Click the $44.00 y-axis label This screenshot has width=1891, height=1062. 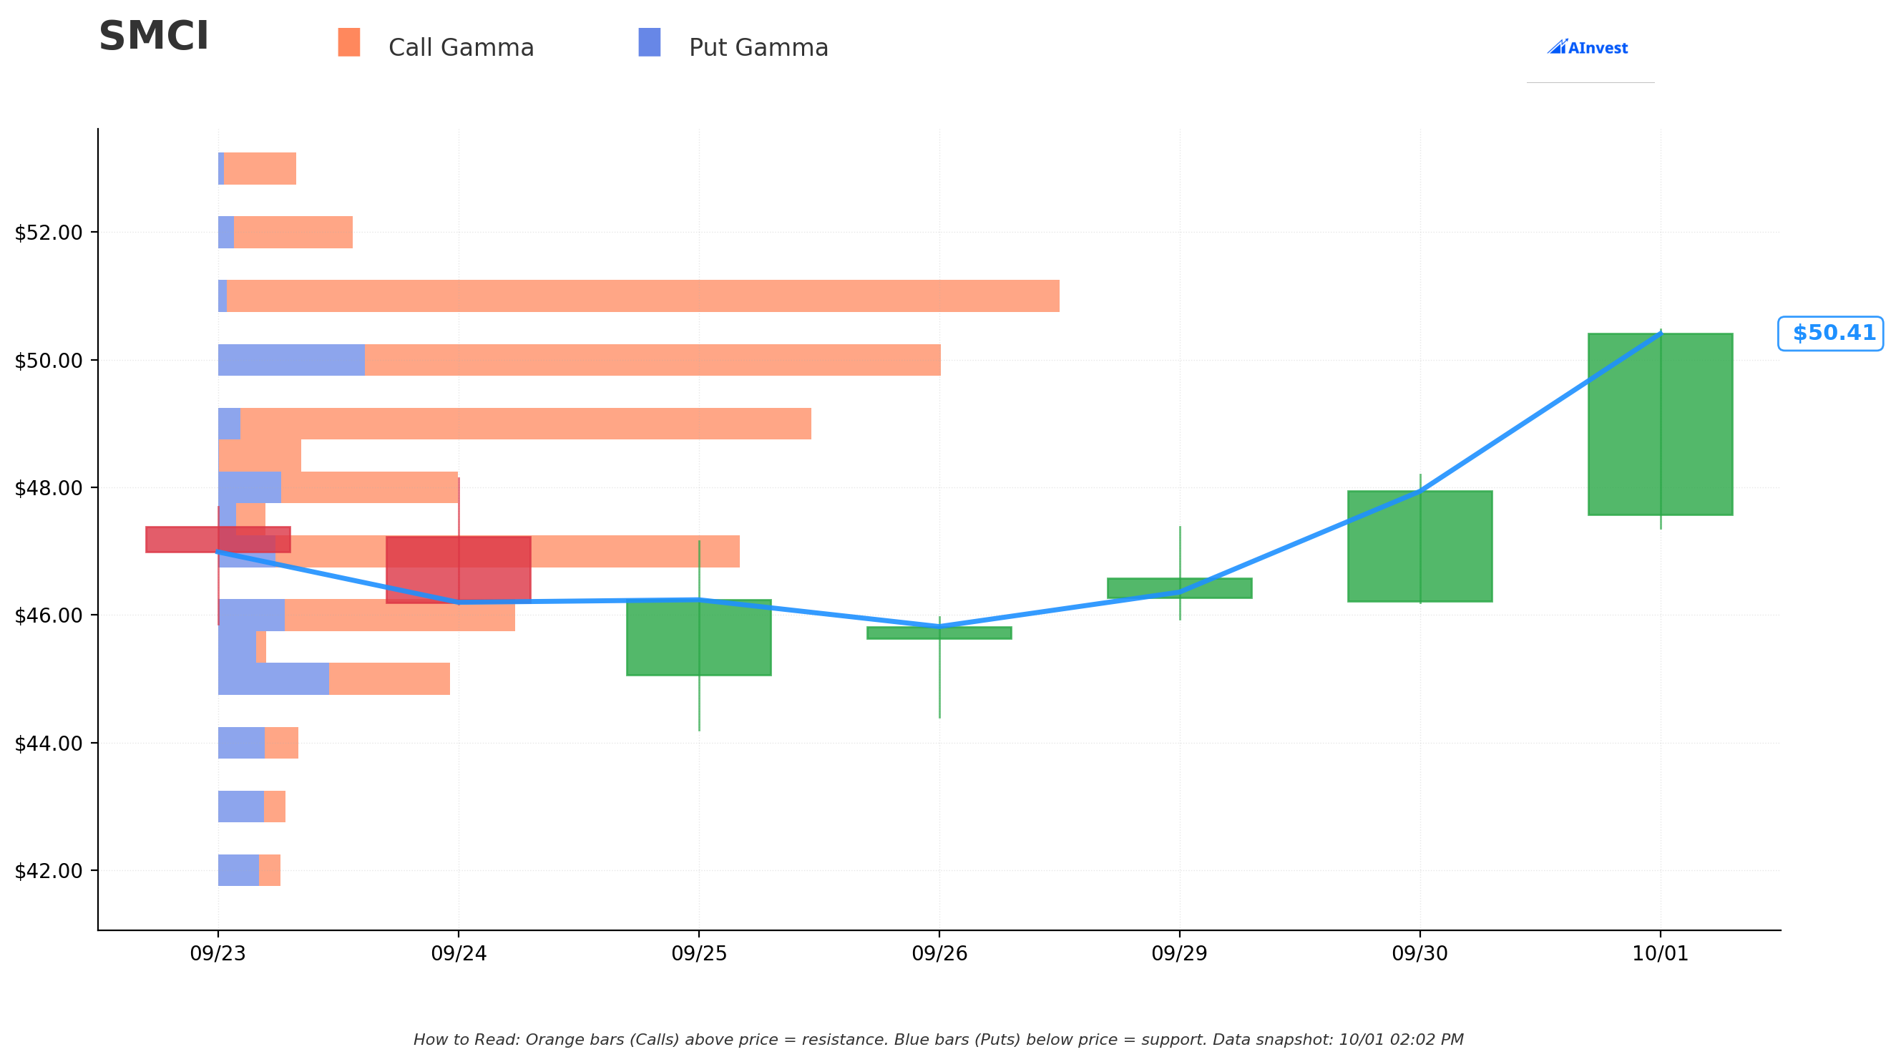click(x=49, y=744)
